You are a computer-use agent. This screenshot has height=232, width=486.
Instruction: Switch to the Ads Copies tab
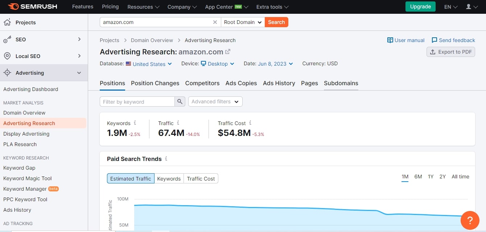click(241, 83)
